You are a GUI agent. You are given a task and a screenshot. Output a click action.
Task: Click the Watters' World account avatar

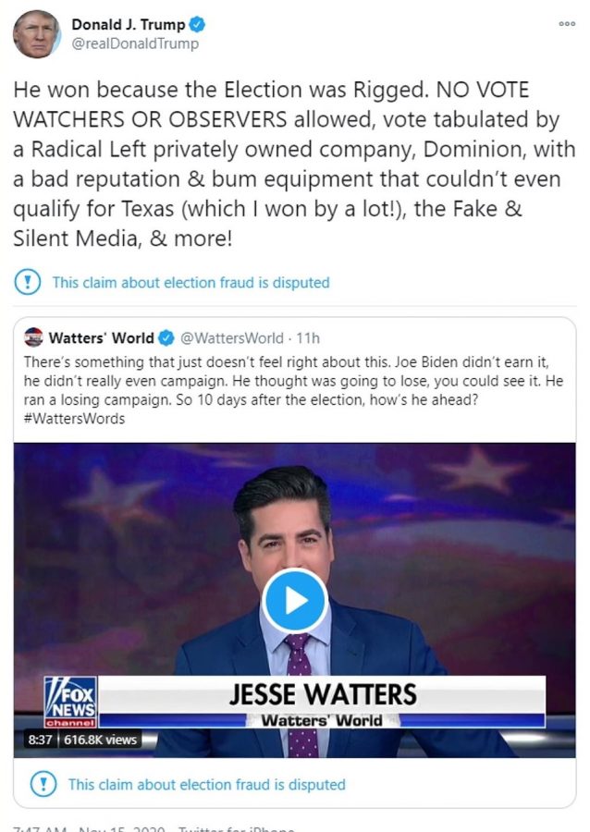tap(33, 337)
